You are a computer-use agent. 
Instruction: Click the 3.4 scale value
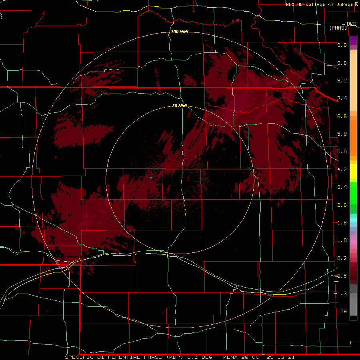tap(342, 187)
